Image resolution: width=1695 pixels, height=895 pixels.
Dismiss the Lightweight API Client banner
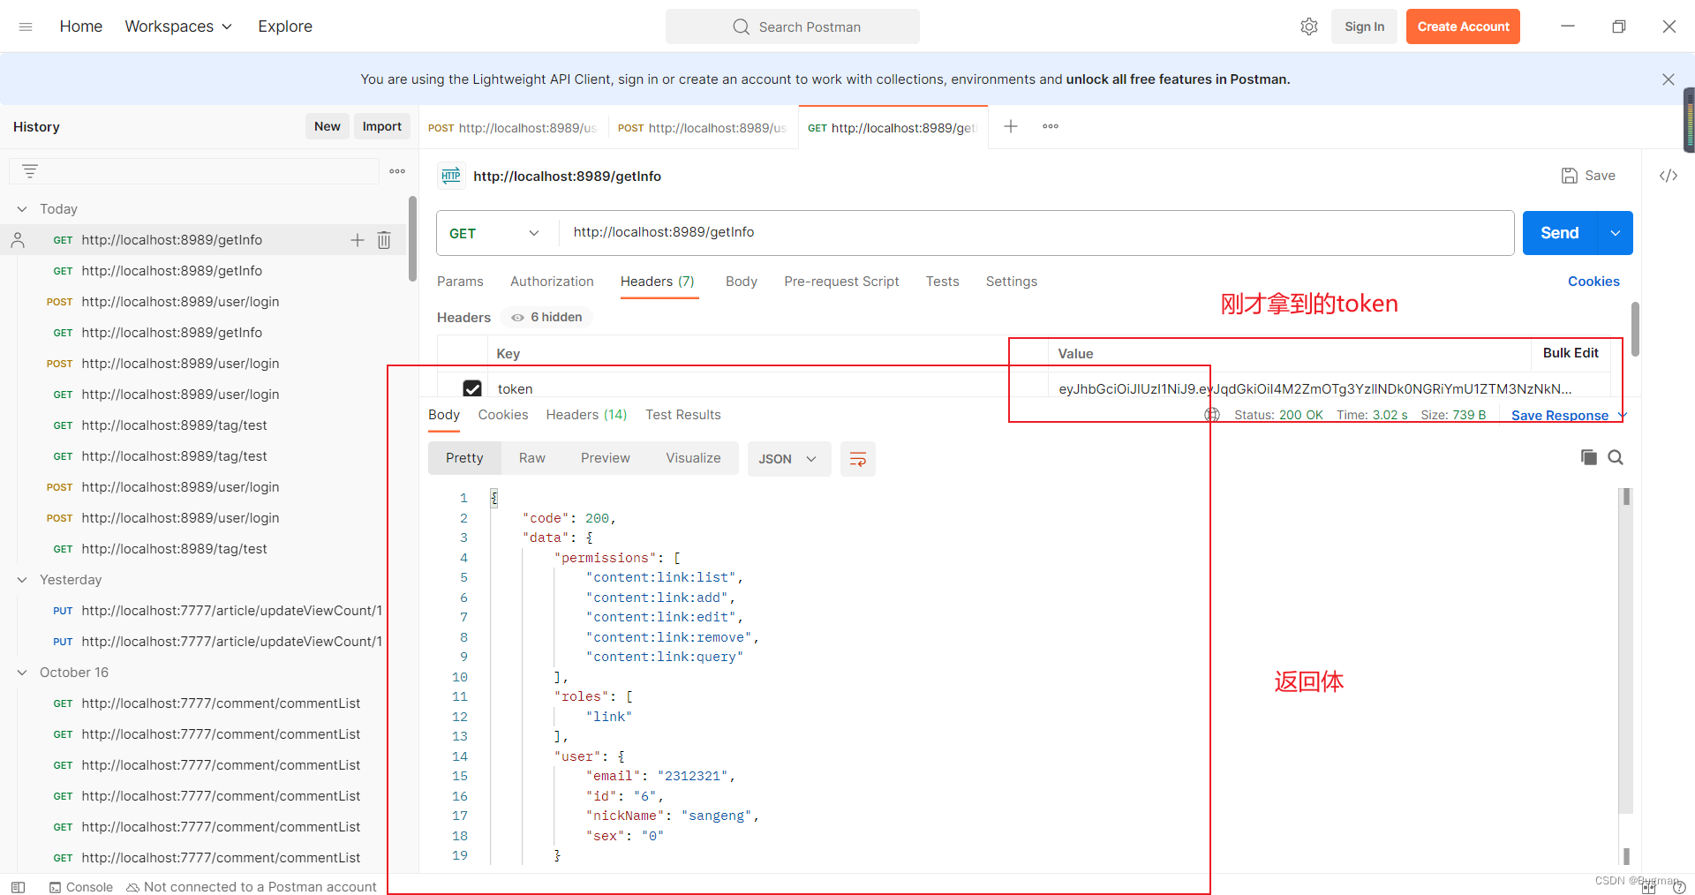click(1668, 79)
